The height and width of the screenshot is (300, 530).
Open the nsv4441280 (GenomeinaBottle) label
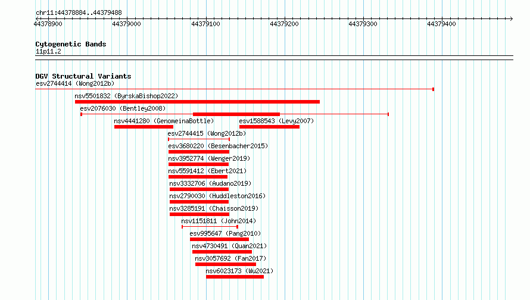pyautogui.click(x=164, y=121)
